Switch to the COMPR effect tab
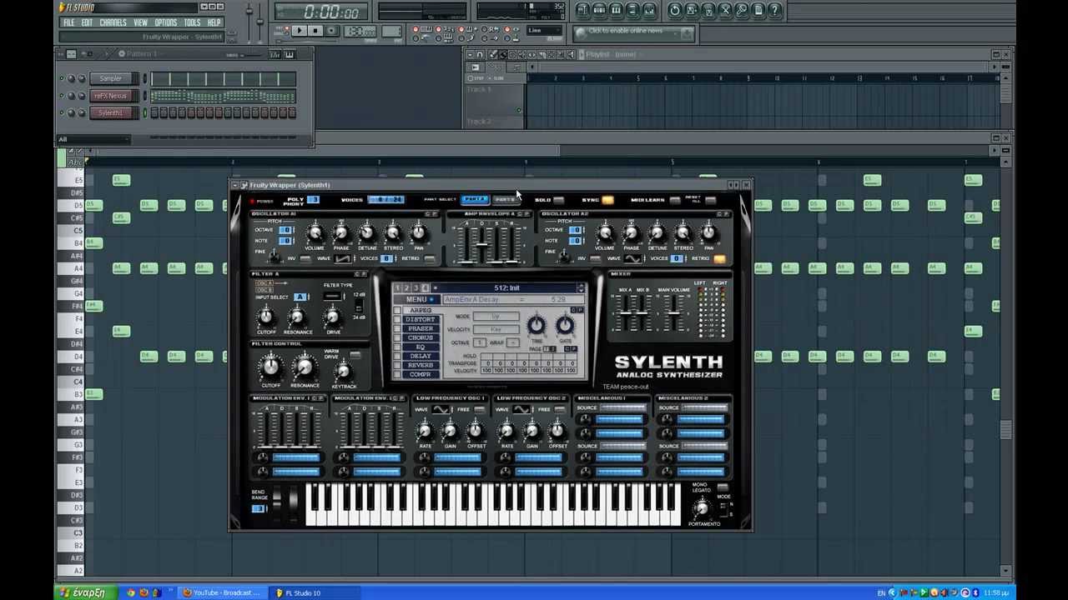 pyautogui.click(x=420, y=375)
